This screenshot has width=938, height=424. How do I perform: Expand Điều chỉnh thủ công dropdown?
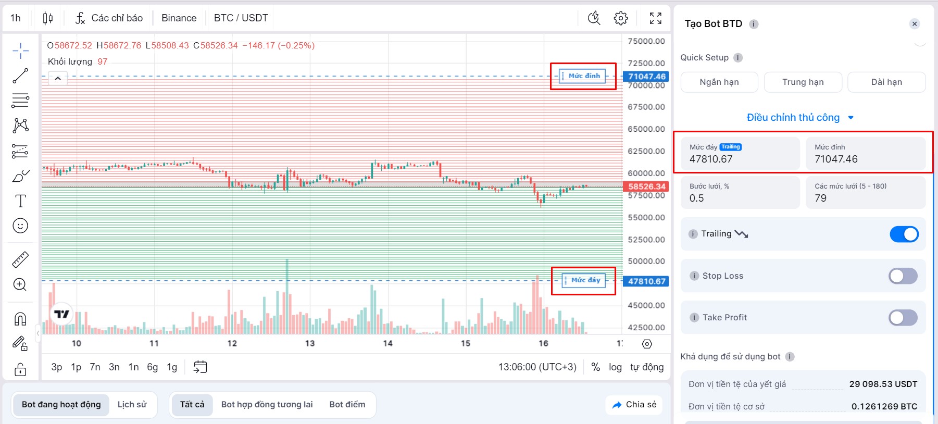pyautogui.click(x=799, y=118)
